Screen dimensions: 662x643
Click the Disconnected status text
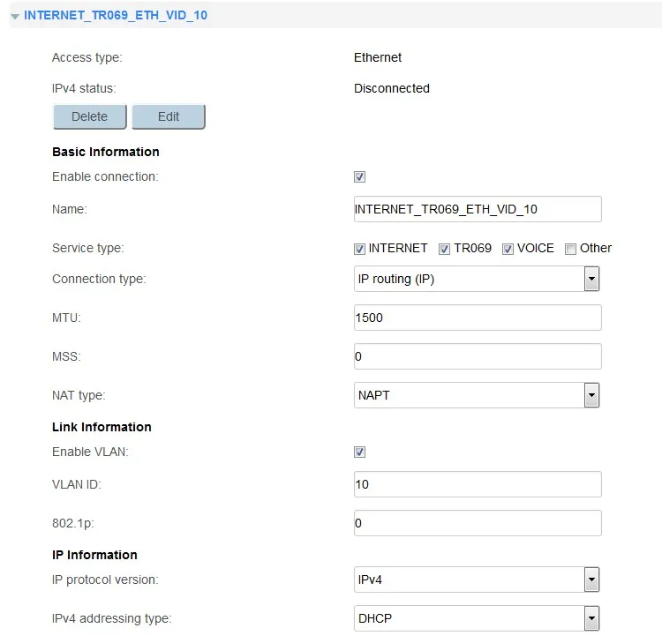tap(391, 88)
